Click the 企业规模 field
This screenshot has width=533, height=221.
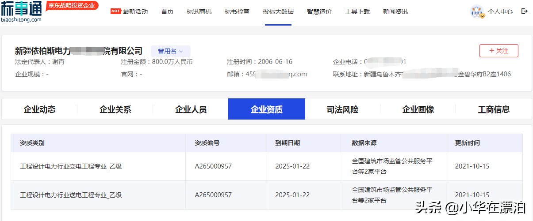pos(32,74)
